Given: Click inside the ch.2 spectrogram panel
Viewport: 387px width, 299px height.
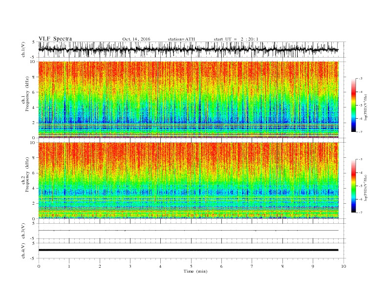Looking at the screenshot, I should click(188, 180).
